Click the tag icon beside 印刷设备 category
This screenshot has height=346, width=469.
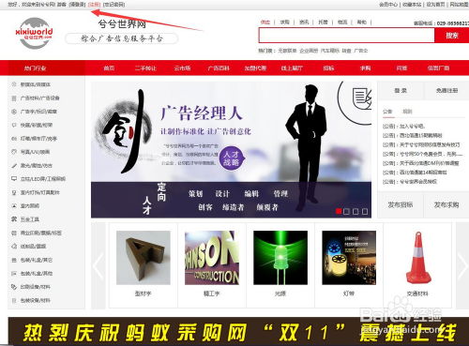tap(14, 287)
